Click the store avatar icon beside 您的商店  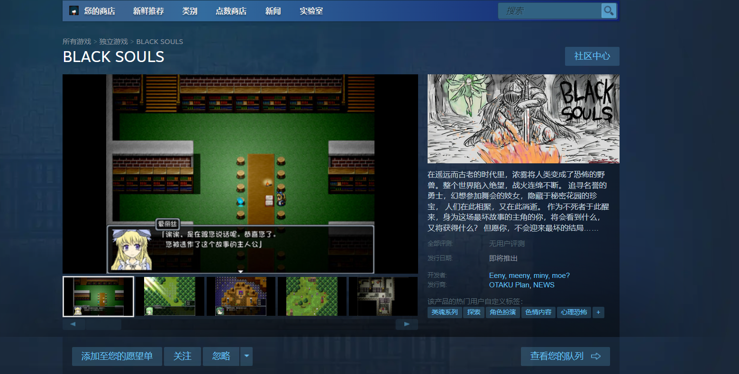click(74, 10)
